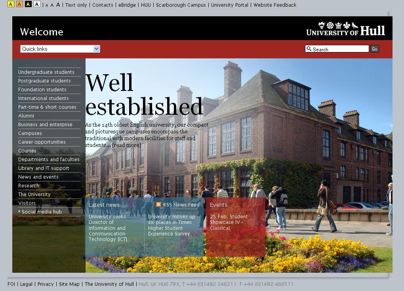Open the Quick links dropdown
The width and height of the screenshot is (404, 291).
tap(60, 49)
